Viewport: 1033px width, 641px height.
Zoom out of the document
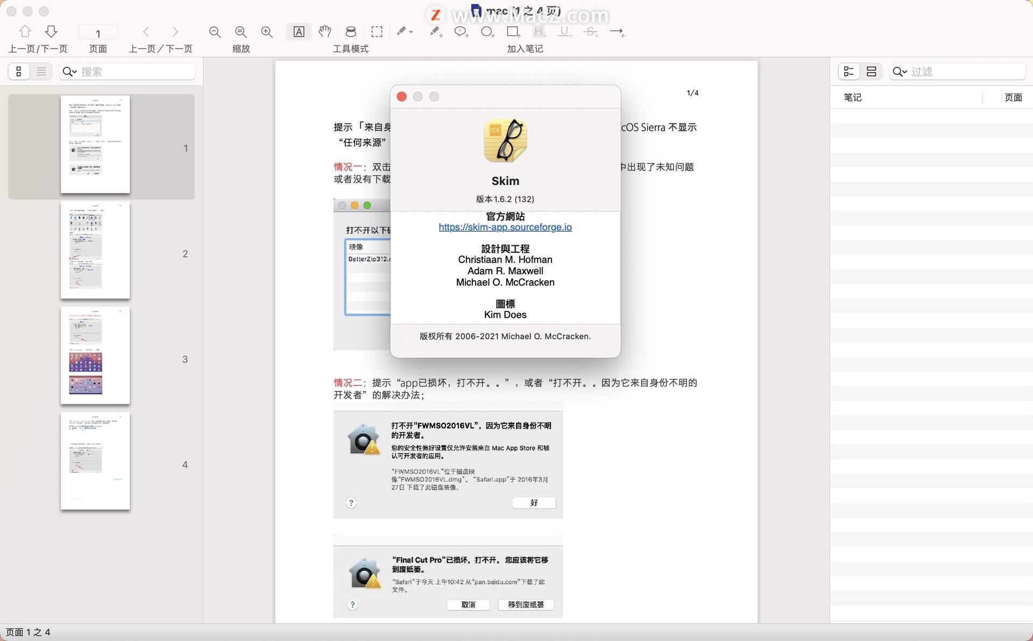coord(215,32)
